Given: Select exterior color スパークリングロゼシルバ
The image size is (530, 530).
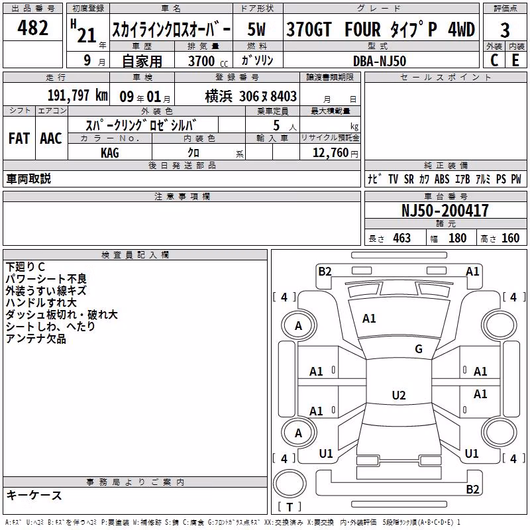Looking at the screenshot, I should point(140,125).
